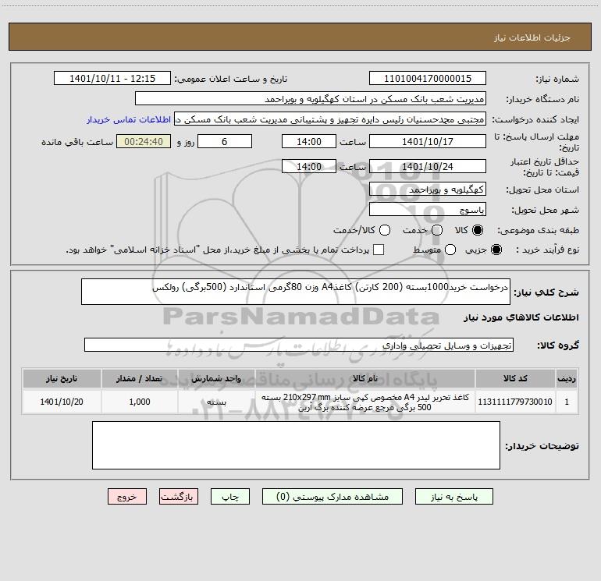Viewport: 601px width, 581px height.
Task: Click the request creator field مجتبی محمدحسنیان
Action: pos(330,119)
